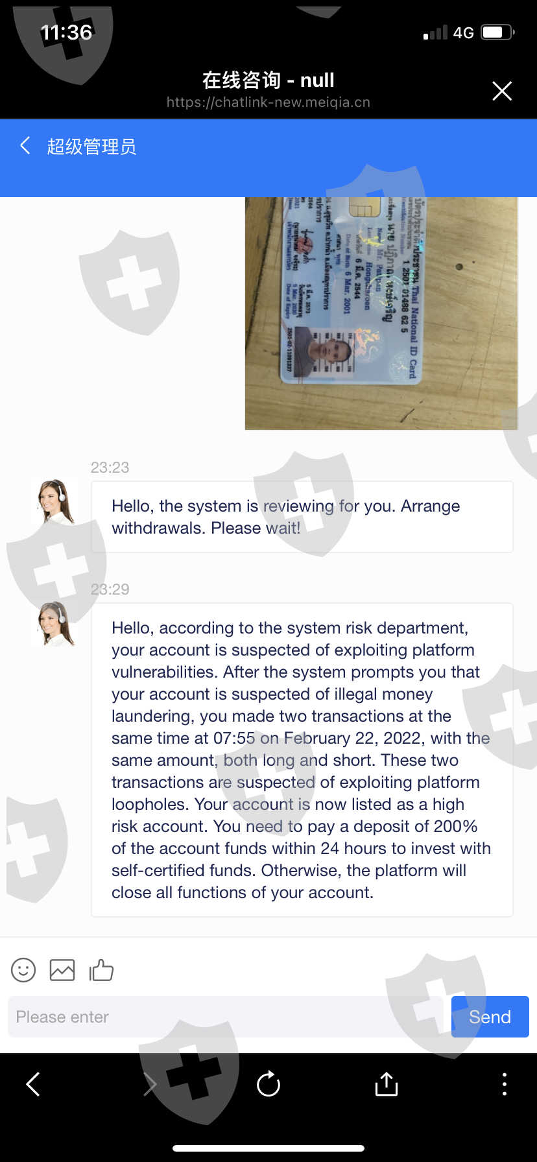The width and height of the screenshot is (537, 1162).
Task: Go back via the blue header chevron
Action: 25,145
